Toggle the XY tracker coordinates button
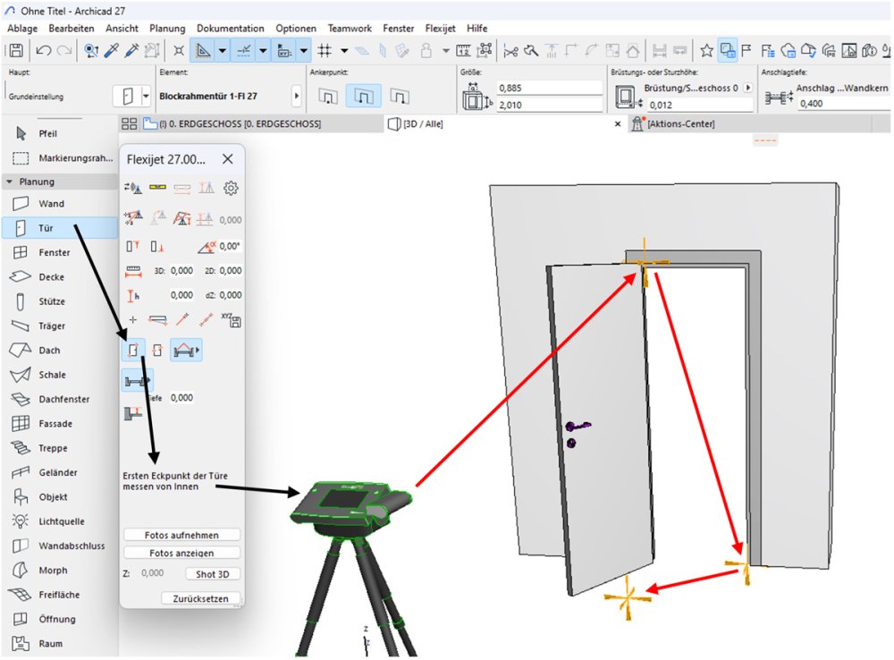 (284, 51)
